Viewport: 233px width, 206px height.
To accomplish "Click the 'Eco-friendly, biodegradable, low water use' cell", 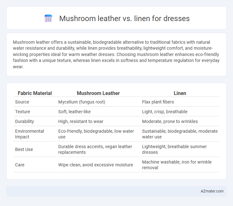I will tap(96, 134).
